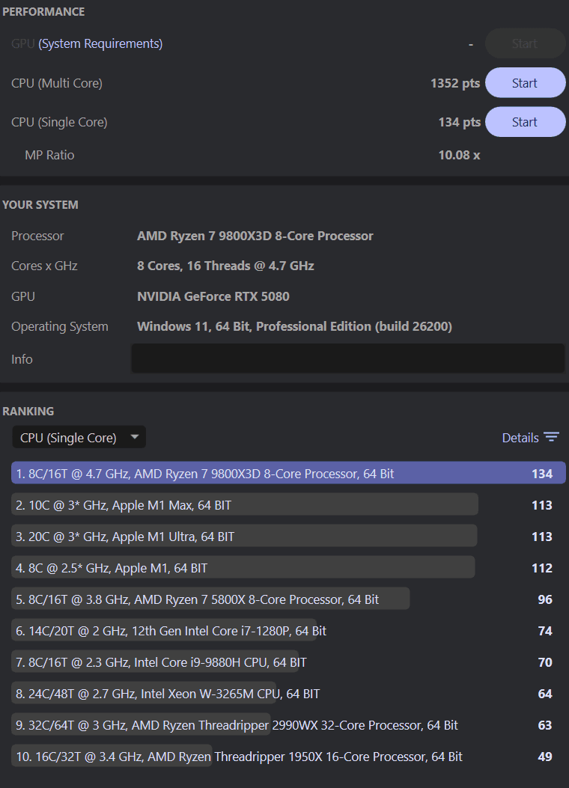Viewport: 569px width, 788px height.
Task: Click the Cores x GHz label
Action: 44,266
